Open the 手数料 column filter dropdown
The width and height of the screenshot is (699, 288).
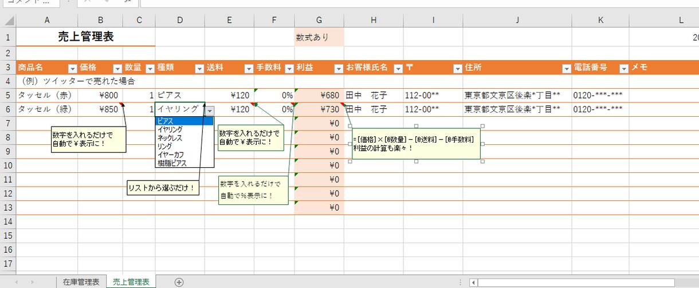coord(288,68)
